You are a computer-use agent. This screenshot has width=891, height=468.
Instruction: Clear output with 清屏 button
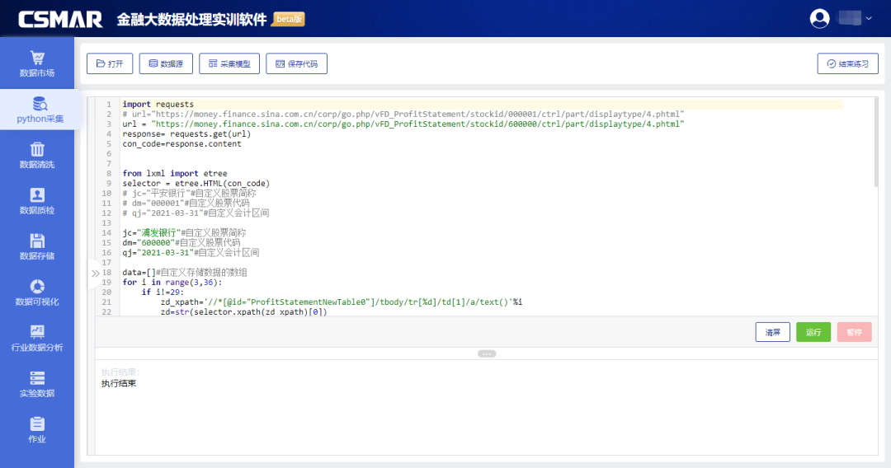click(x=772, y=332)
